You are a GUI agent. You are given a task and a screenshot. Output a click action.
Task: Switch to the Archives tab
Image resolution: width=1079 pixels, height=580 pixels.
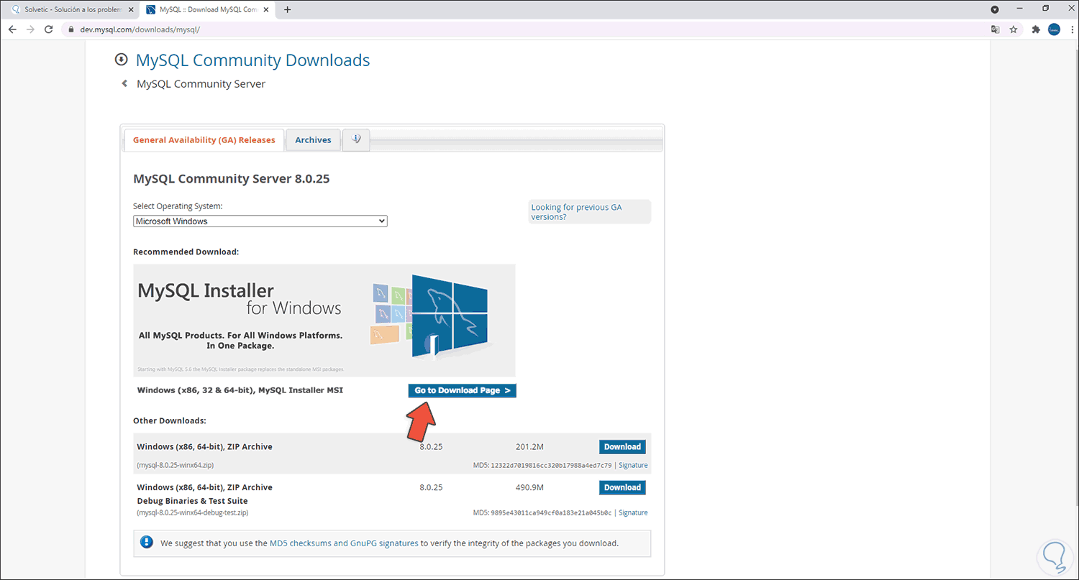(x=313, y=140)
